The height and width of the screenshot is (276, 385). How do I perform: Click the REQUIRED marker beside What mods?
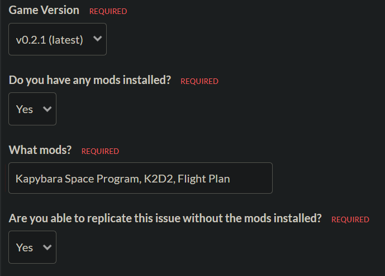pyautogui.click(x=100, y=151)
